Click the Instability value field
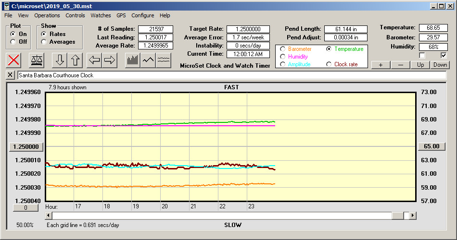Screen dimensions: 457x240 (x=248, y=46)
